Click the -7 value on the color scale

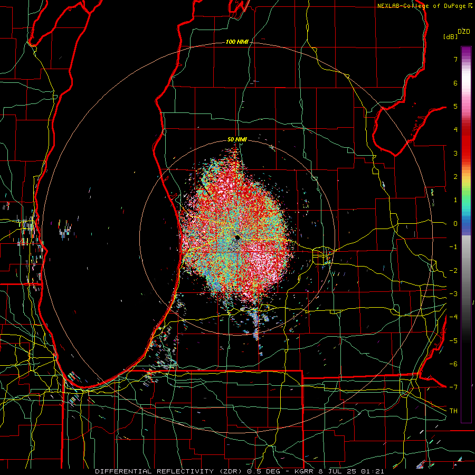[453, 387]
